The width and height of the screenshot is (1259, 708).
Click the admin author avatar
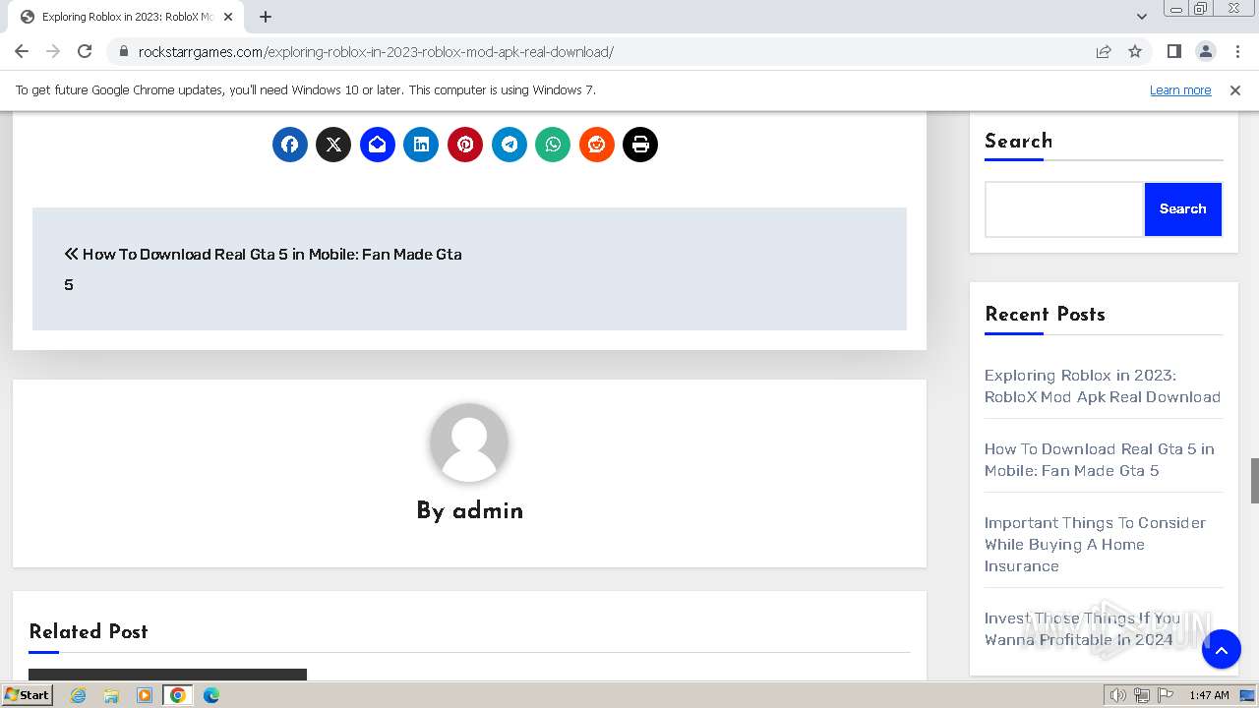469,442
